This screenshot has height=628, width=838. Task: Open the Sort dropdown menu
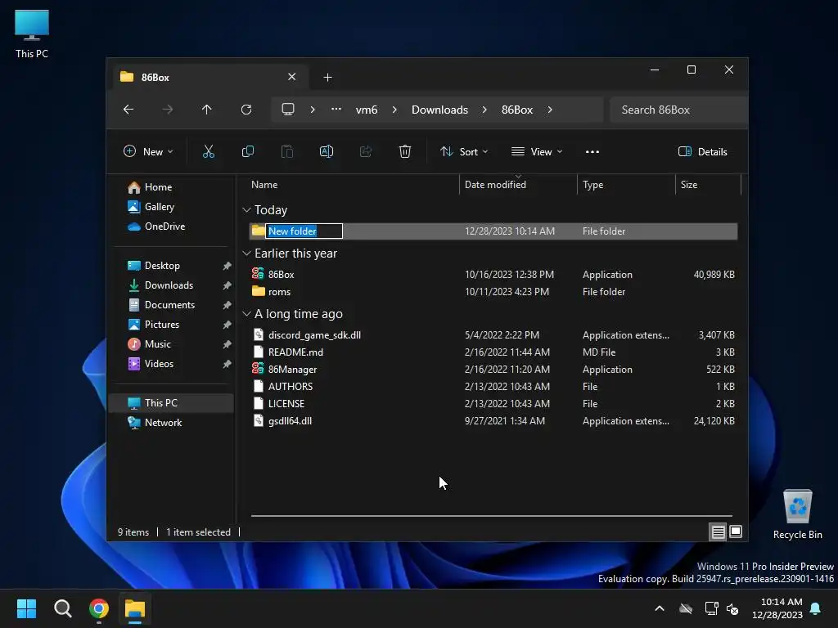[464, 151]
